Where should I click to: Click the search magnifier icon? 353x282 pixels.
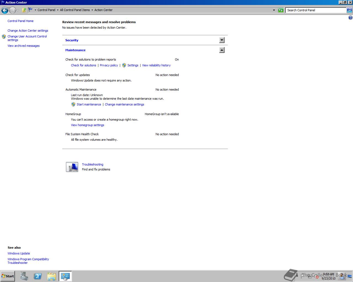point(349,10)
